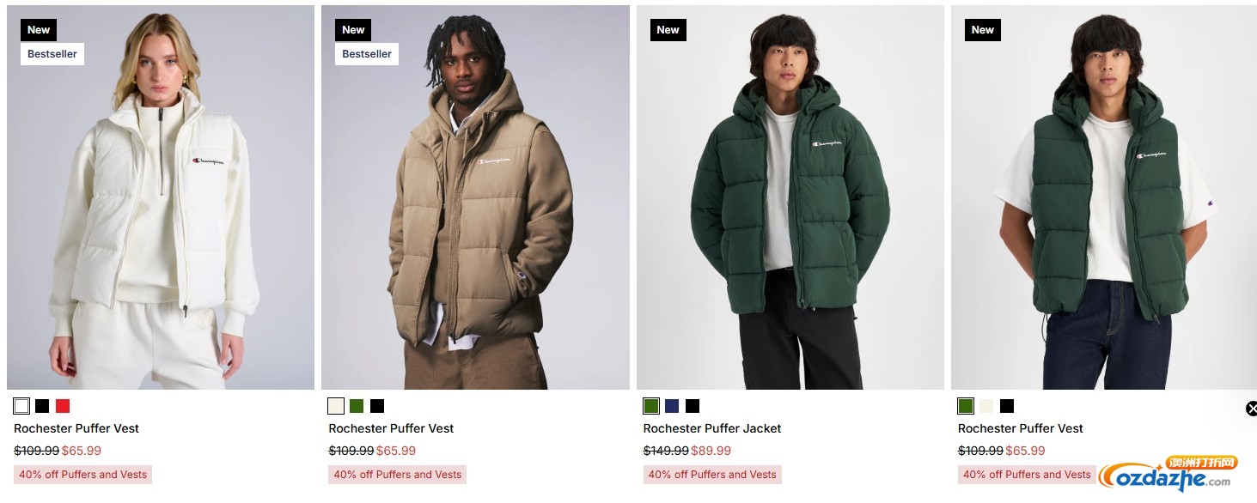
Task: Select the black swatch on first vest
Action: 42,406
